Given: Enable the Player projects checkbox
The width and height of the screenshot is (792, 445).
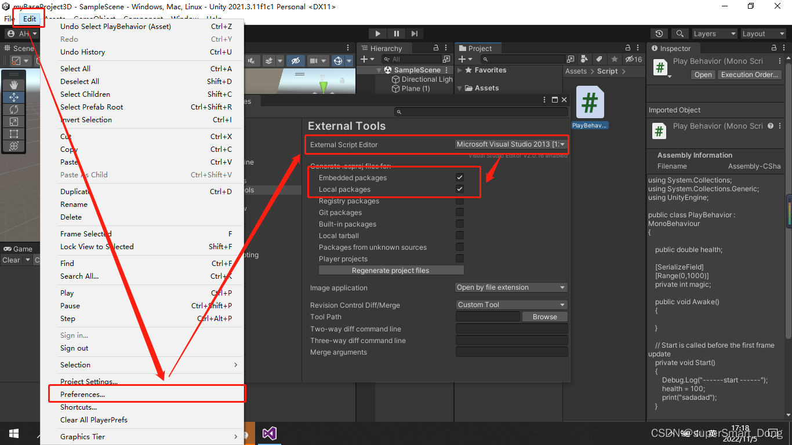Looking at the screenshot, I should click(460, 258).
